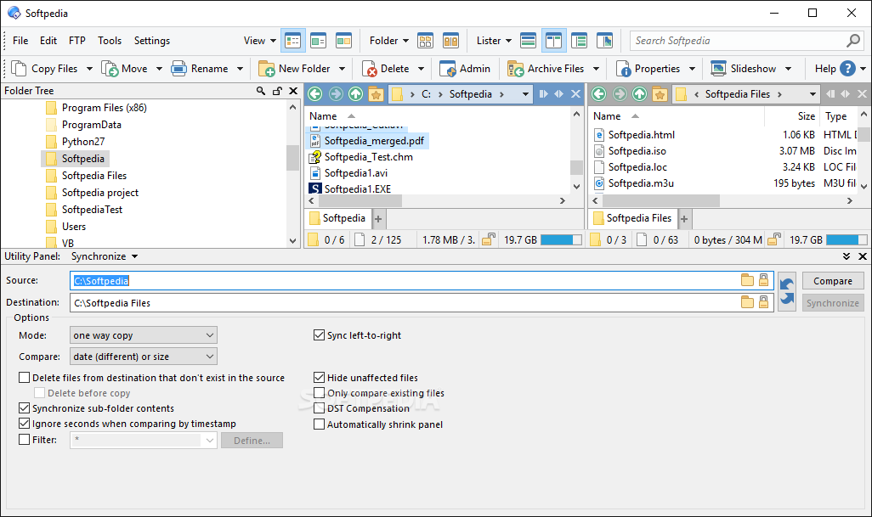Open the Tools menu
This screenshot has width=872, height=517.
click(110, 41)
